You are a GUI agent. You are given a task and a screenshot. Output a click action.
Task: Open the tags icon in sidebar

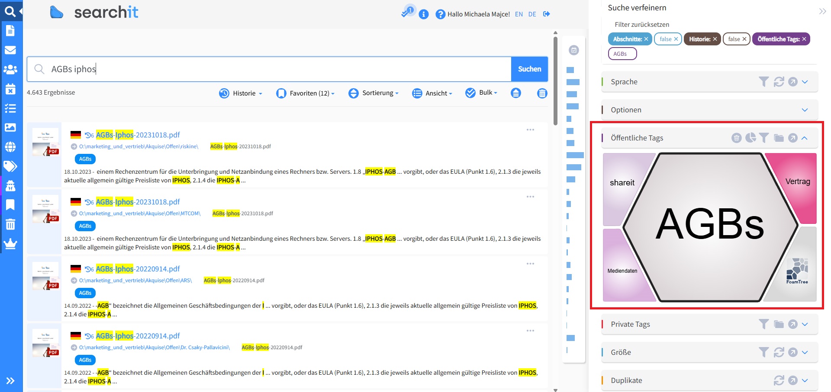point(10,166)
